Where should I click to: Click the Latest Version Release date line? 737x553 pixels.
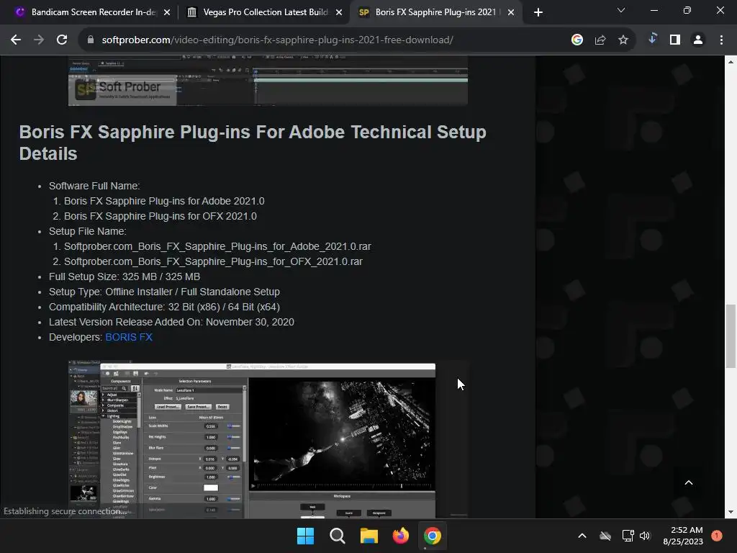click(x=171, y=322)
